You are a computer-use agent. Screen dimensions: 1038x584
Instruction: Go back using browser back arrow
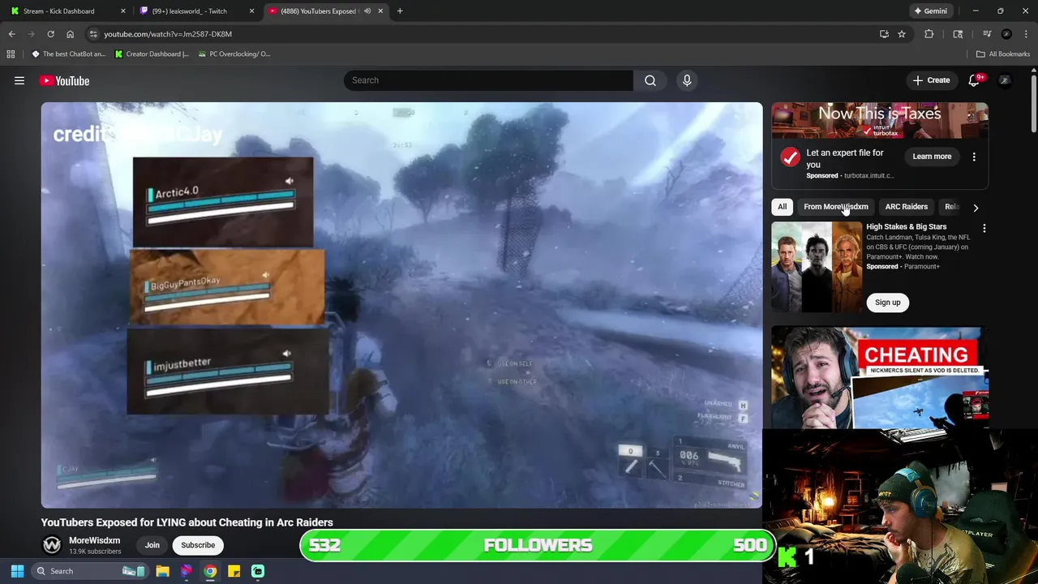click(x=11, y=34)
